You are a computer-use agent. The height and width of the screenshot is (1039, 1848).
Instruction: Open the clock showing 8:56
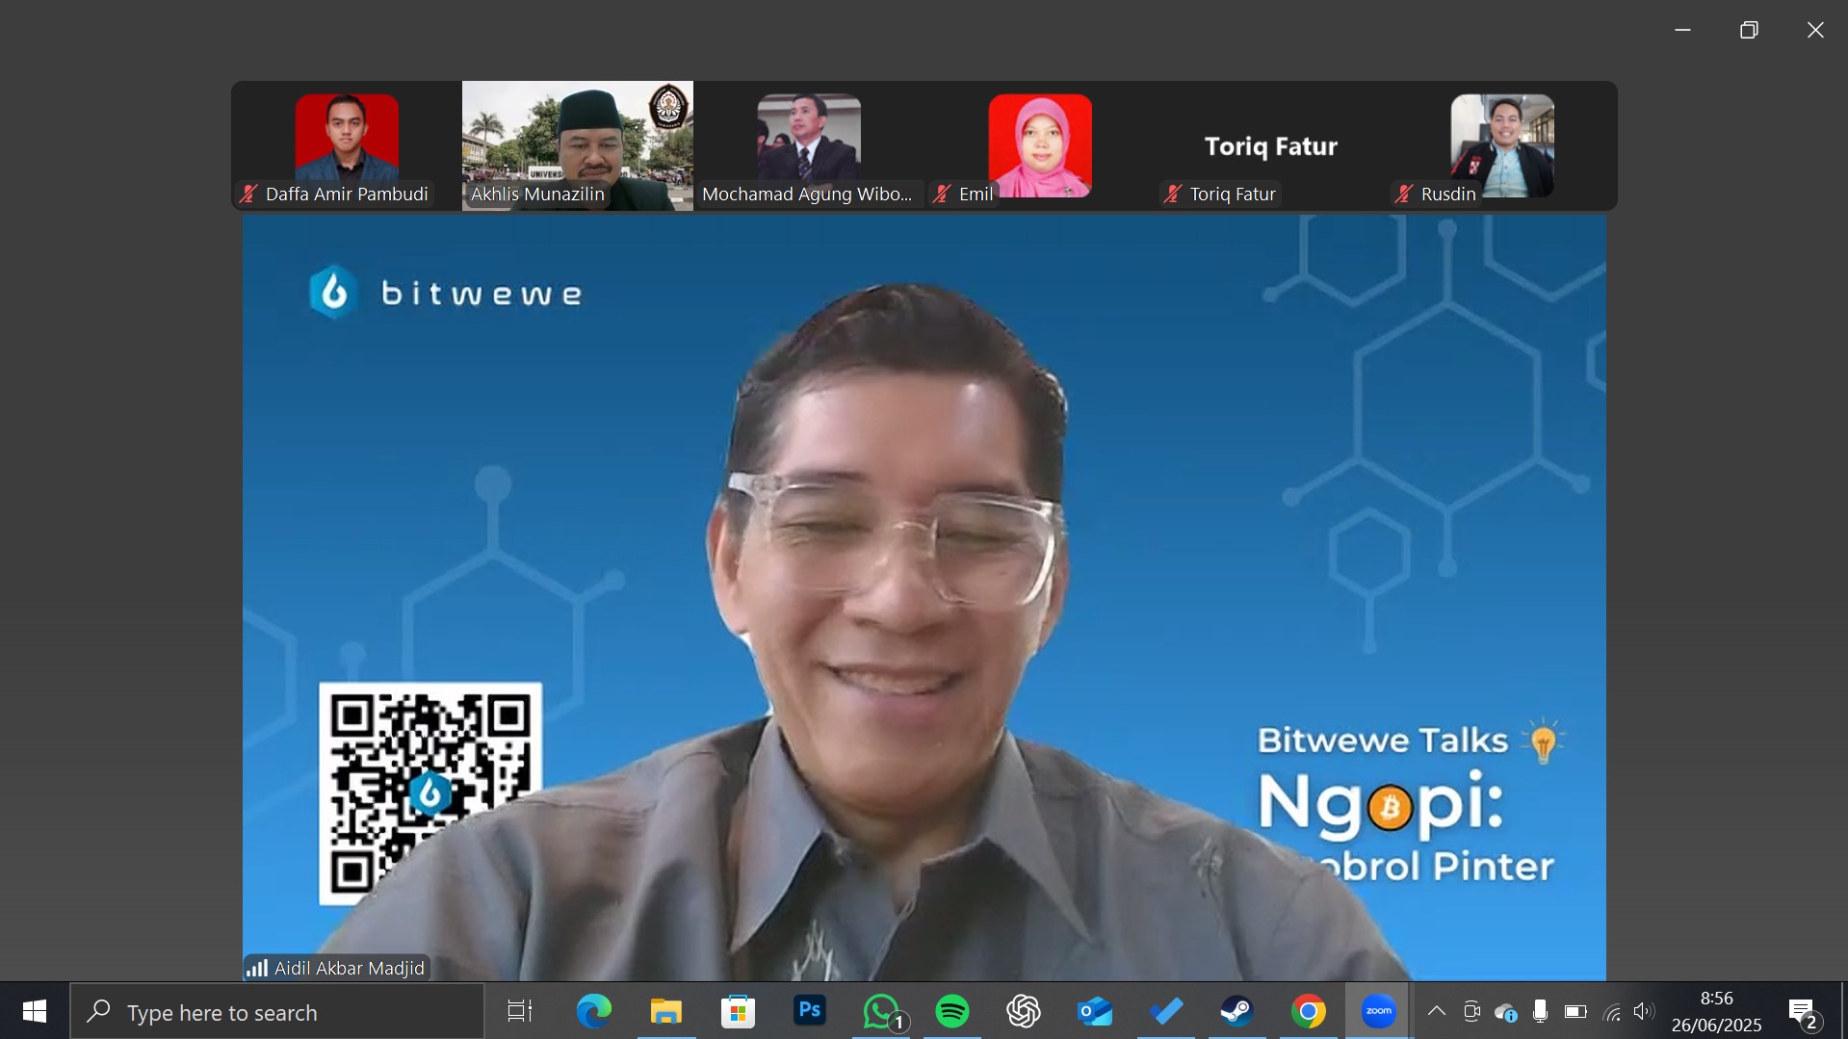(x=1716, y=1011)
